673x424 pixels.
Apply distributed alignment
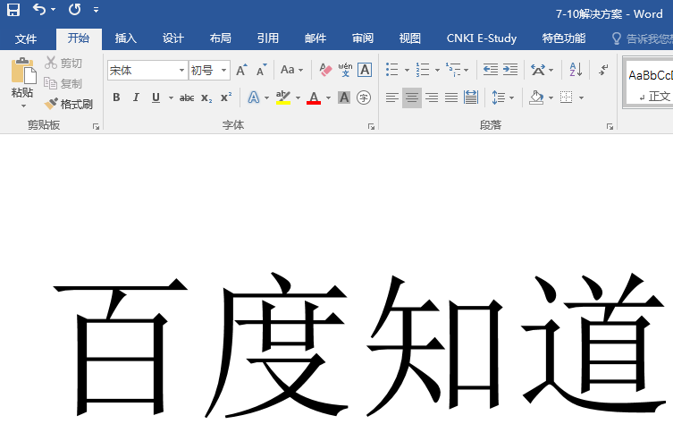pyautogui.click(x=471, y=98)
